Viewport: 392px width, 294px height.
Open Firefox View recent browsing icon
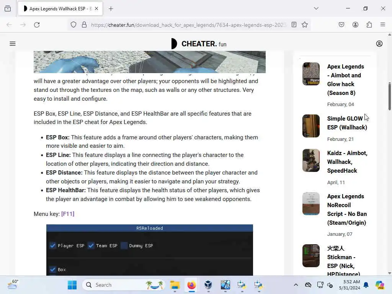coord(8,8)
